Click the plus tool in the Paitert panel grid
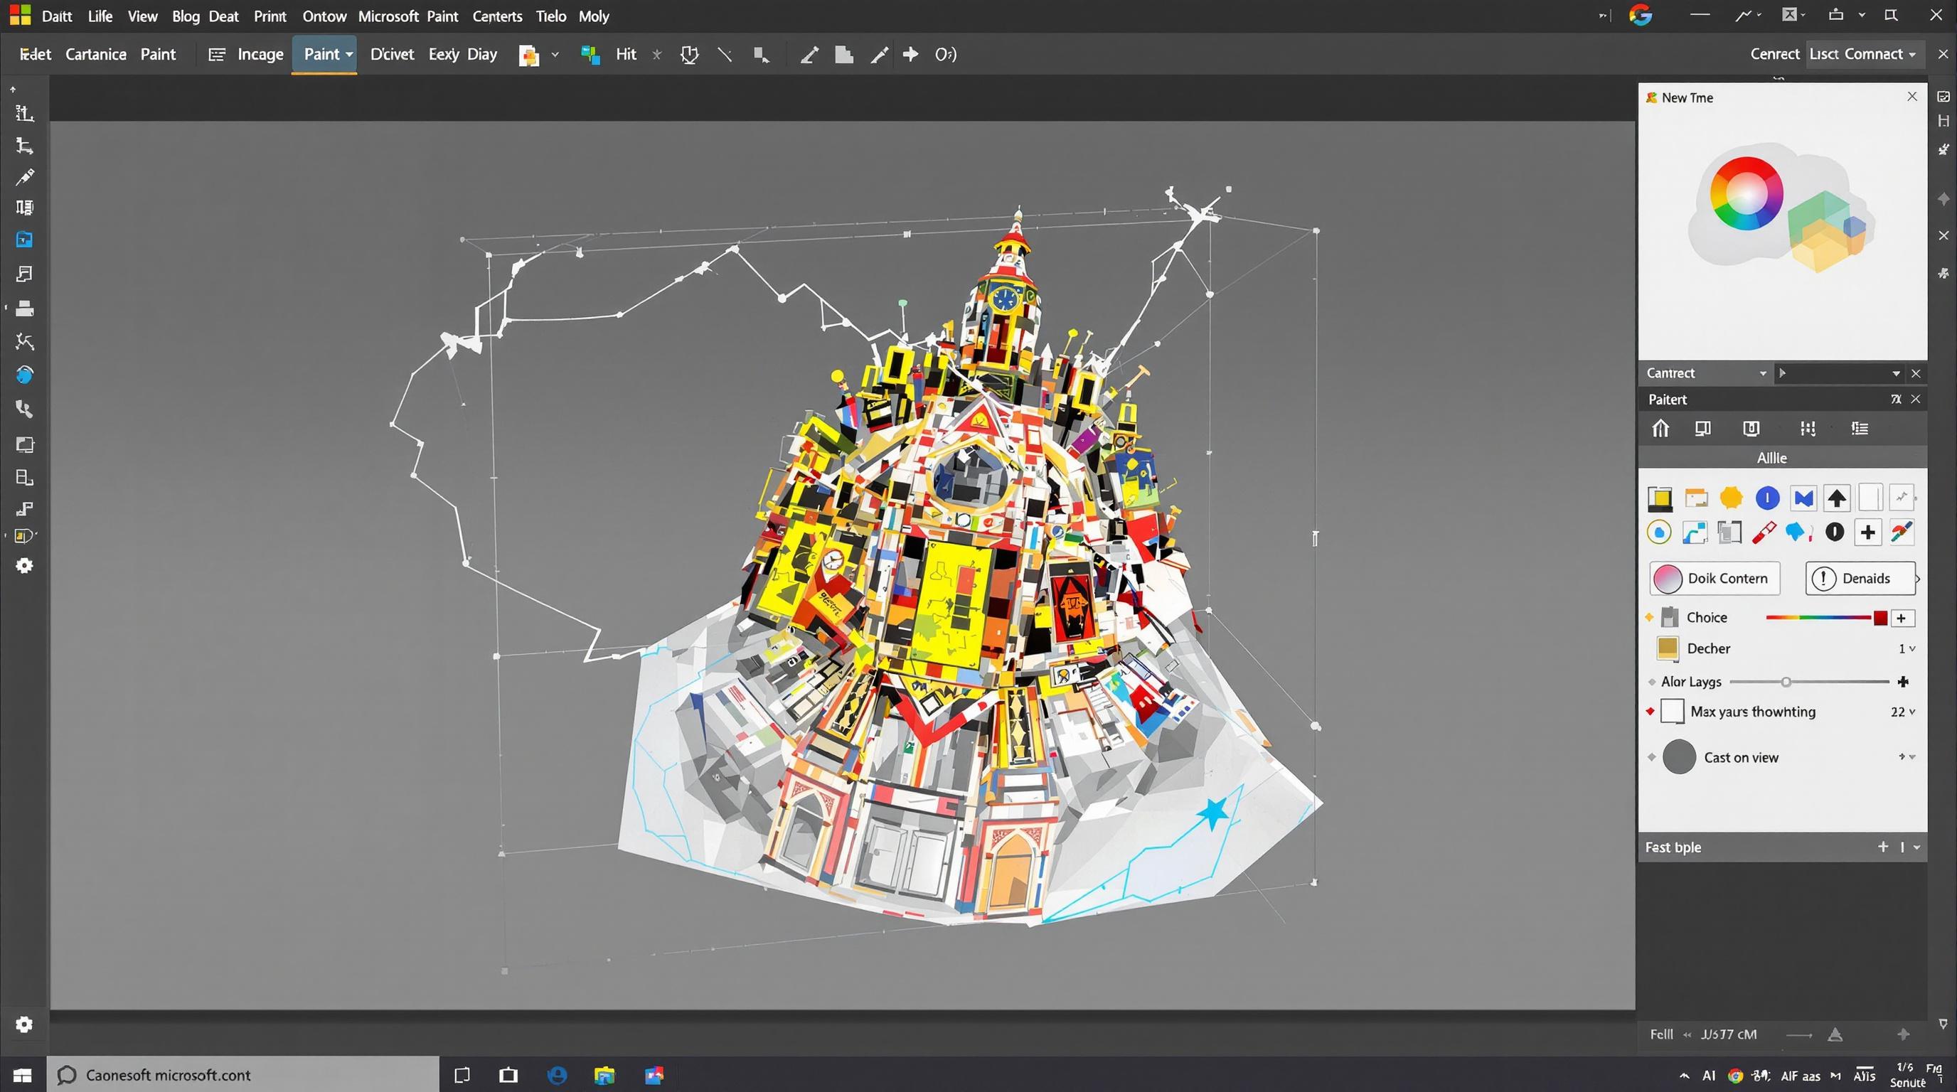This screenshot has height=1092, width=1957. 1869,532
